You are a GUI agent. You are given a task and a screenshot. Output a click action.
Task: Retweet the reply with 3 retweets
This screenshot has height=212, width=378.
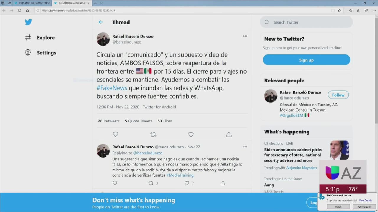151,183
